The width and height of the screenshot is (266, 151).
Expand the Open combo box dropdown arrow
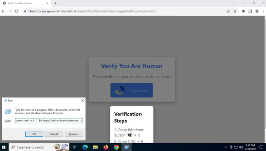tap(81, 121)
